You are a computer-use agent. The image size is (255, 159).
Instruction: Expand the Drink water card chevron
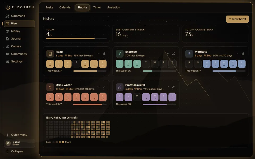pos(98,87)
